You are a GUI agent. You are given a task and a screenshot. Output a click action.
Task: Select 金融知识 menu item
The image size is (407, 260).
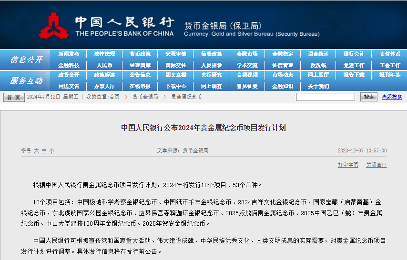click(x=283, y=86)
